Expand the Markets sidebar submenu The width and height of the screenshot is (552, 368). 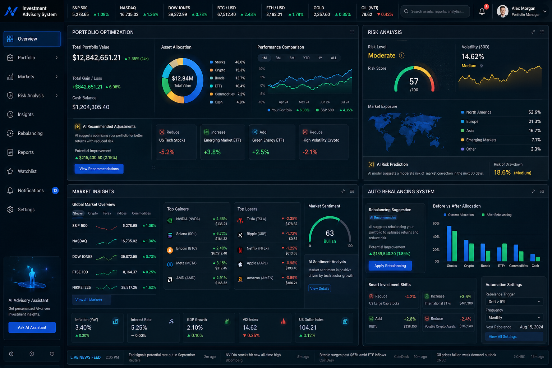56,77
